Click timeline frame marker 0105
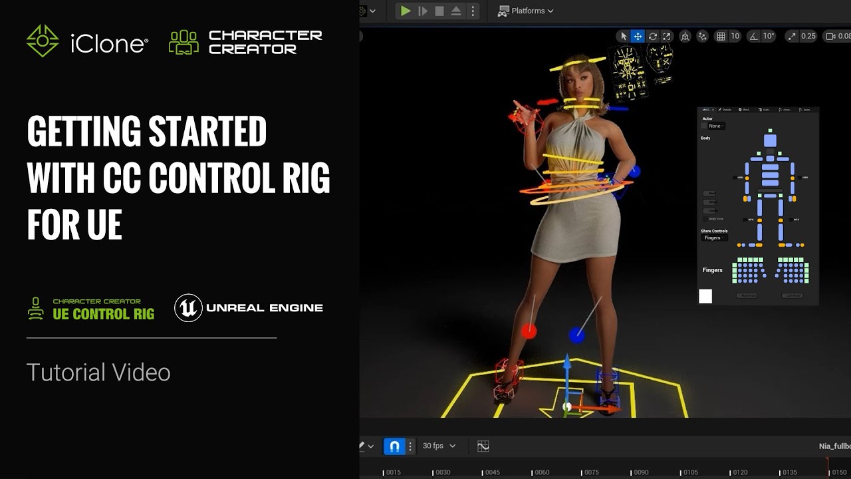This screenshot has width=851, height=479. (690, 472)
